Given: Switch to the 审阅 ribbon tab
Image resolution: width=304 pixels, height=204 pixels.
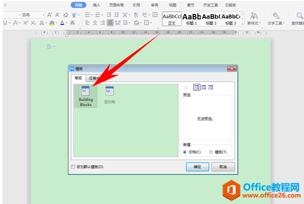Looking at the screenshot, I should click(155, 5).
